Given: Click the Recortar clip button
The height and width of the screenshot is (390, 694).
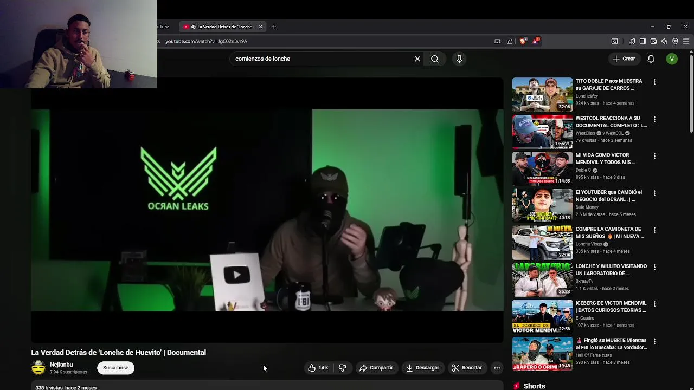Looking at the screenshot, I should [x=467, y=368].
